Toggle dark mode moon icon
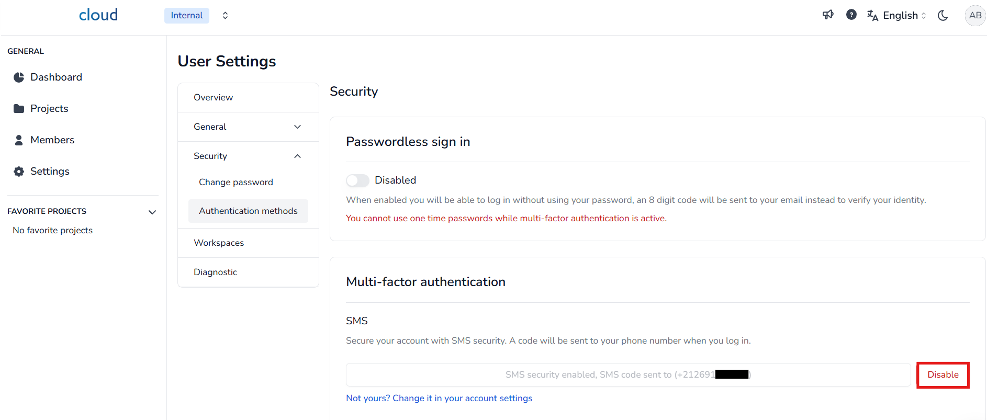987x420 pixels. (x=943, y=15)
